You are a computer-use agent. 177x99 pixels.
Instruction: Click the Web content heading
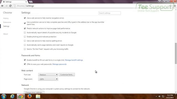(x=27, y=71)
